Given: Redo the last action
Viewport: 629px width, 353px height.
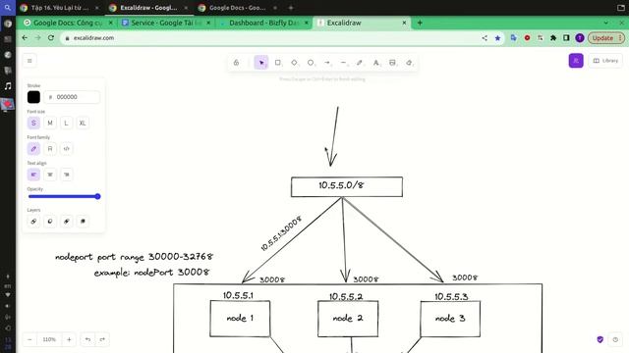Looking at the screenshot, I should pyautogui.click(x=102, y=339).
